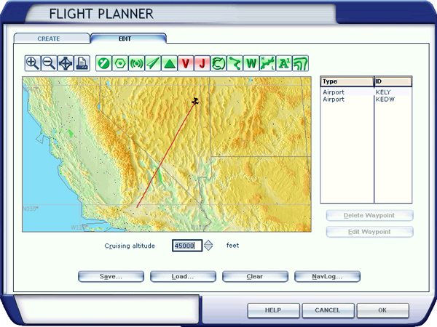Open the NavLog... window
The height and width of the screenshot is (327, 437).
click(327, 276)
